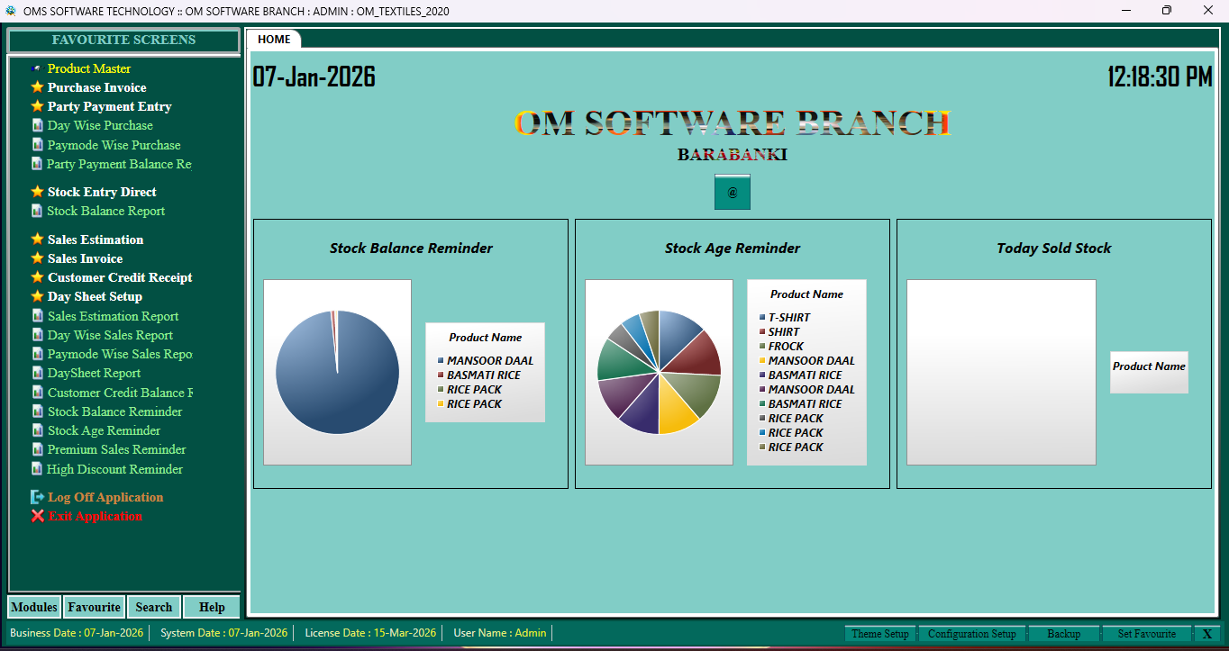Click the star icon next to Sales Invoice
Viewport: 1229px width, 651px height.
37,258
